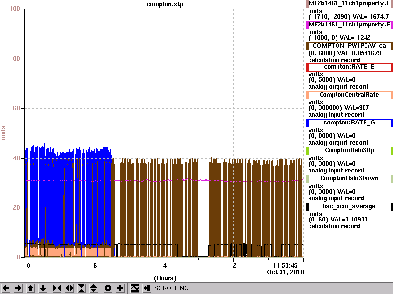393x294 pixels.
Task: Click the 60 y-axis tick label
Action: point(16,108)
